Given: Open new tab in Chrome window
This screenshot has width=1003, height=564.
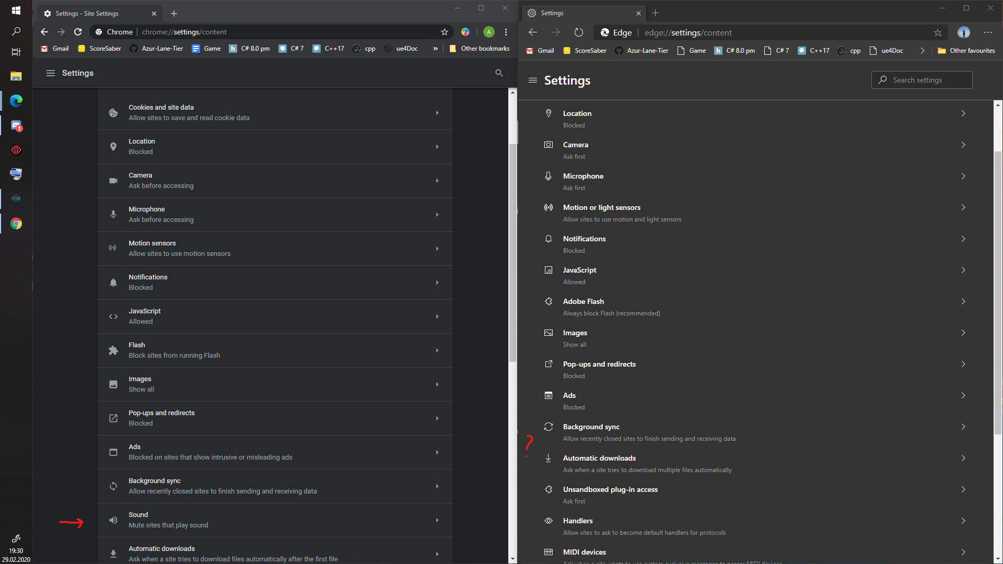Looking at the screenshot, I should (x=174, y=14).
